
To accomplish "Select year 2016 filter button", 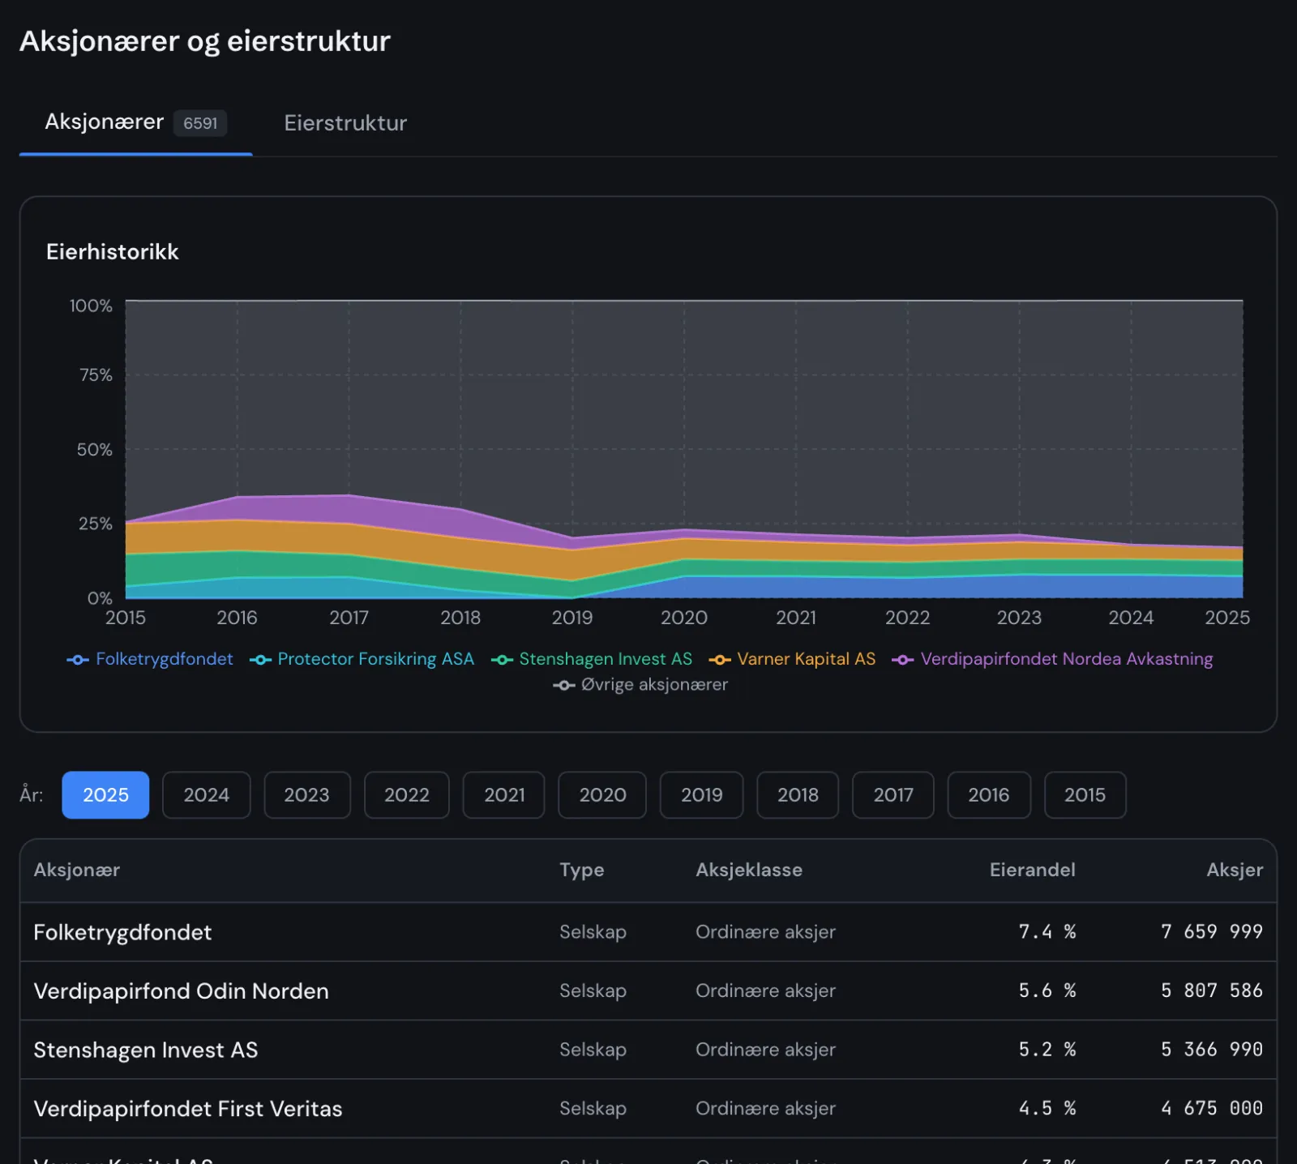I will (x=988, y=794).
